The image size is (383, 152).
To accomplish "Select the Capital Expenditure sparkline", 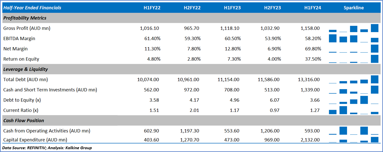I will (354, 140).
